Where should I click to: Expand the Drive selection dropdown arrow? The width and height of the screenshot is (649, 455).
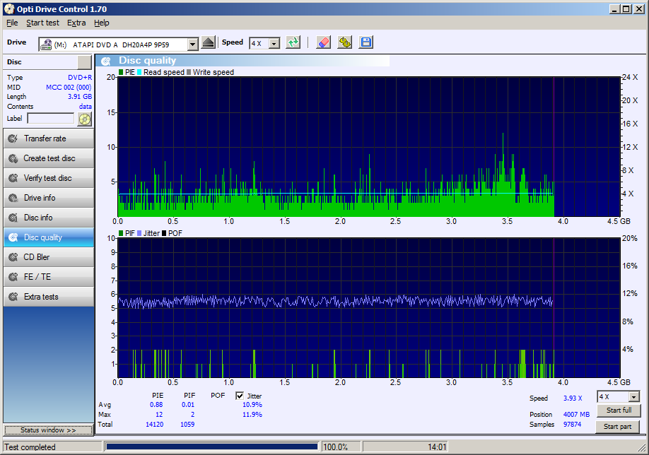pyautogui.click(x=192, y=44)
